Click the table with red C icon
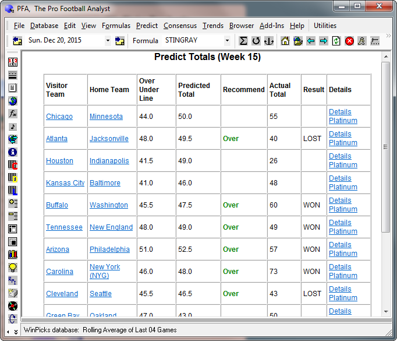Screen dimensions: 397x341 (x=13, y=165)
